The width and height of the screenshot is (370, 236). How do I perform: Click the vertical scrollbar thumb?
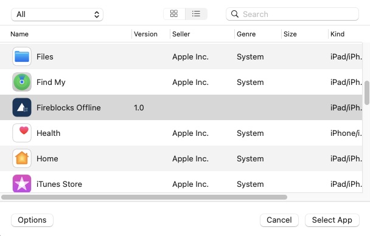367,93
